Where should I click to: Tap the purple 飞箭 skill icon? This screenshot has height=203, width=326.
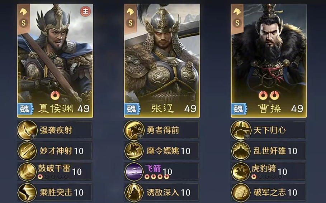(134, 171)
